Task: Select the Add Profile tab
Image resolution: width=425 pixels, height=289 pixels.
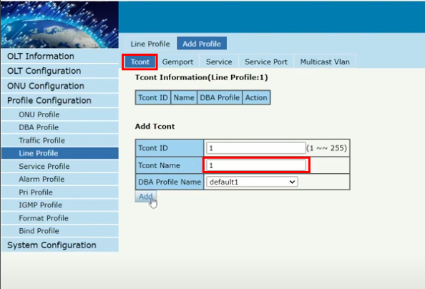Action: click(202, 44)
